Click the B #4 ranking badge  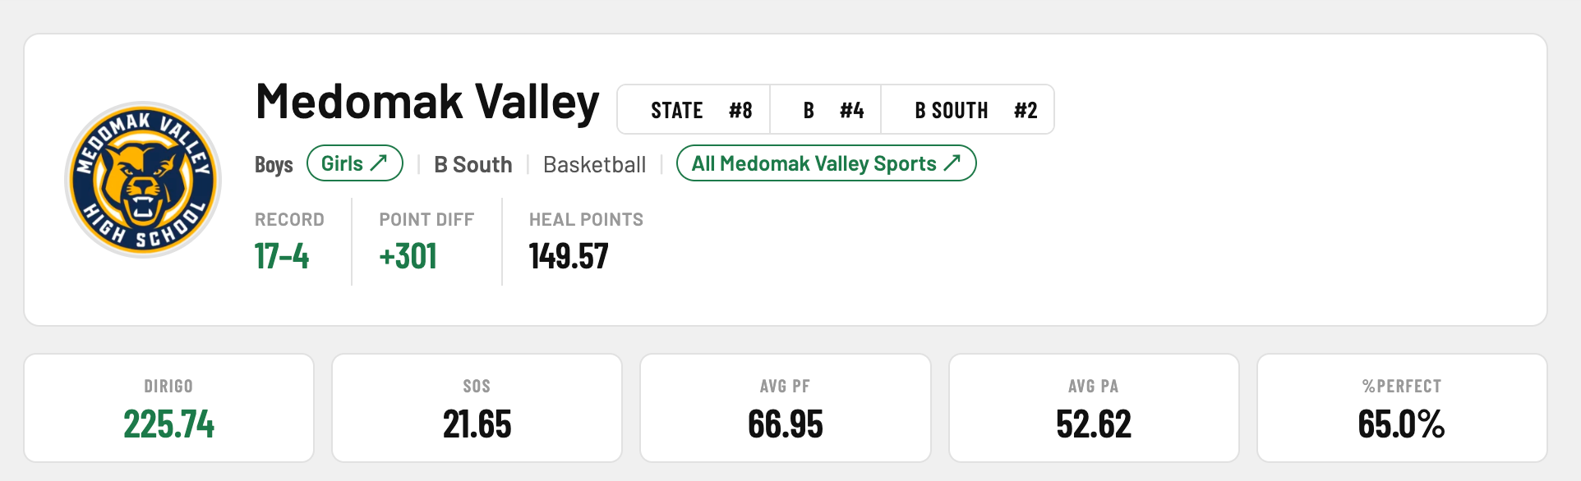pos(826,110)
